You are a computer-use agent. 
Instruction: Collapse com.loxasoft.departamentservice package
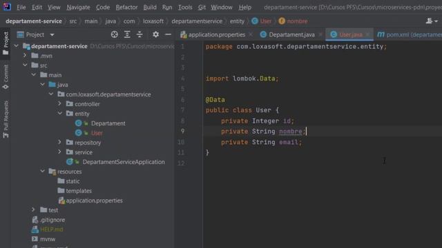pyautogui.click(x=51, y=94)
